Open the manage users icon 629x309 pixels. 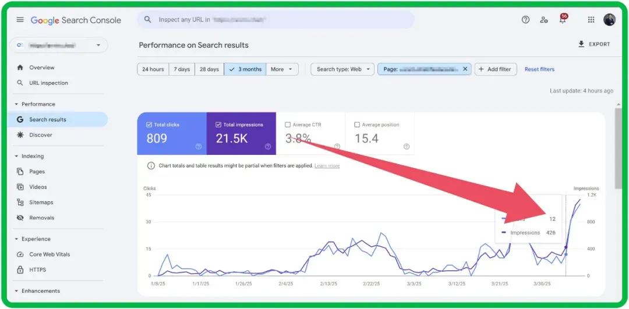[x=544, y=20]
